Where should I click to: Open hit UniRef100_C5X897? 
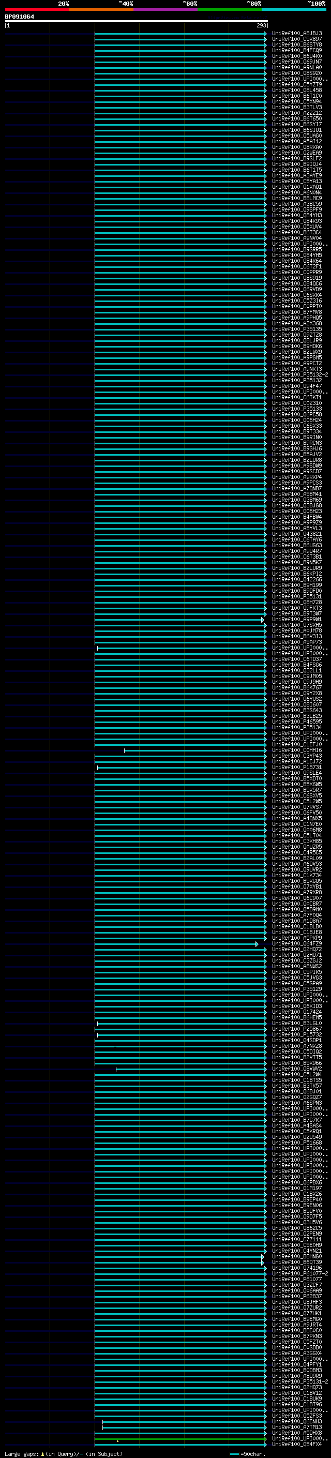click(297, 39)
